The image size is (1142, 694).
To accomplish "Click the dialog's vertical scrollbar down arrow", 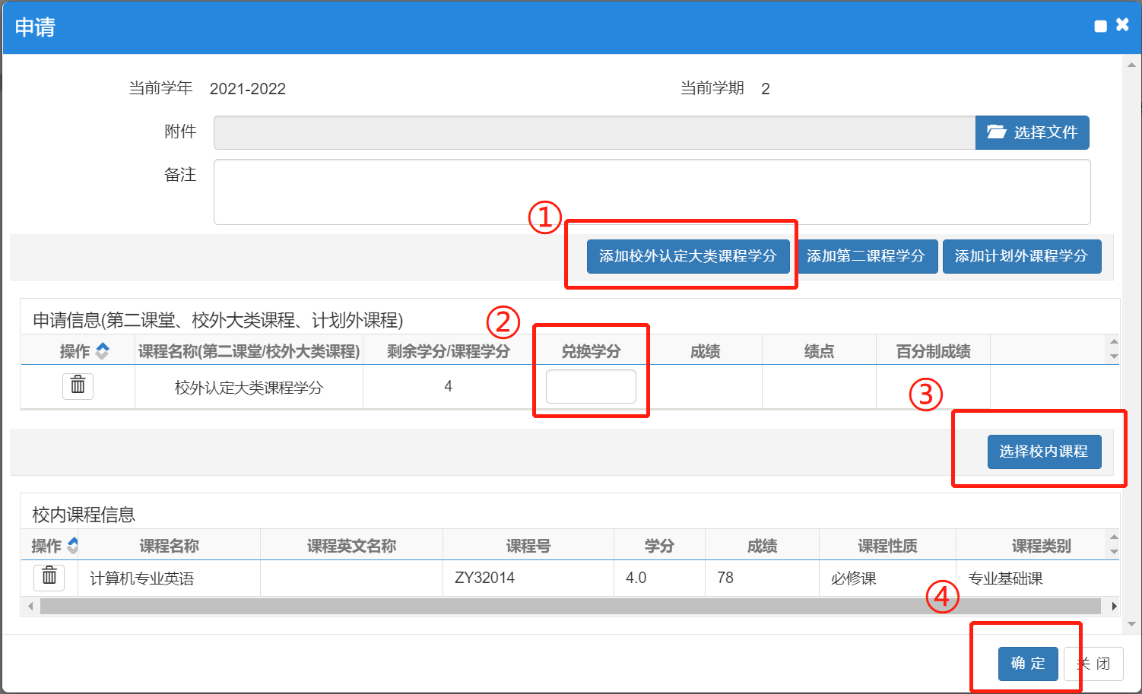I will 1131,624.
